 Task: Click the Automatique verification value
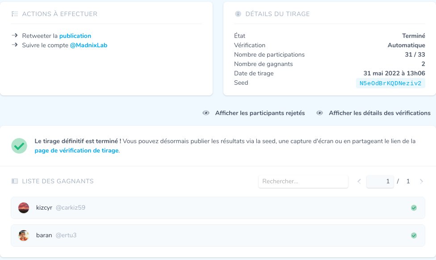tap(406, 45)
